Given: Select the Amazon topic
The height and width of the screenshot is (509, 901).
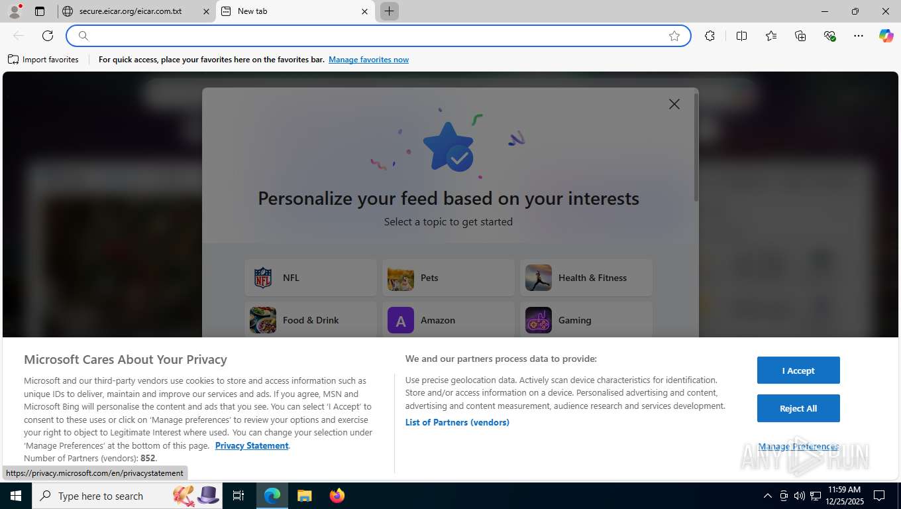Looking at the screenshot, I should (449, 320).
